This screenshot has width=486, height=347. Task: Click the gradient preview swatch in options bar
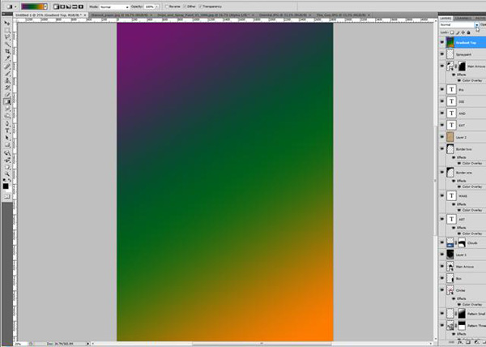[32, 6]
